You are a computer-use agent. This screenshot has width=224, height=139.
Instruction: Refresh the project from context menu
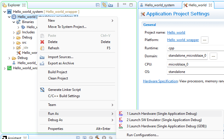point(53,48)
